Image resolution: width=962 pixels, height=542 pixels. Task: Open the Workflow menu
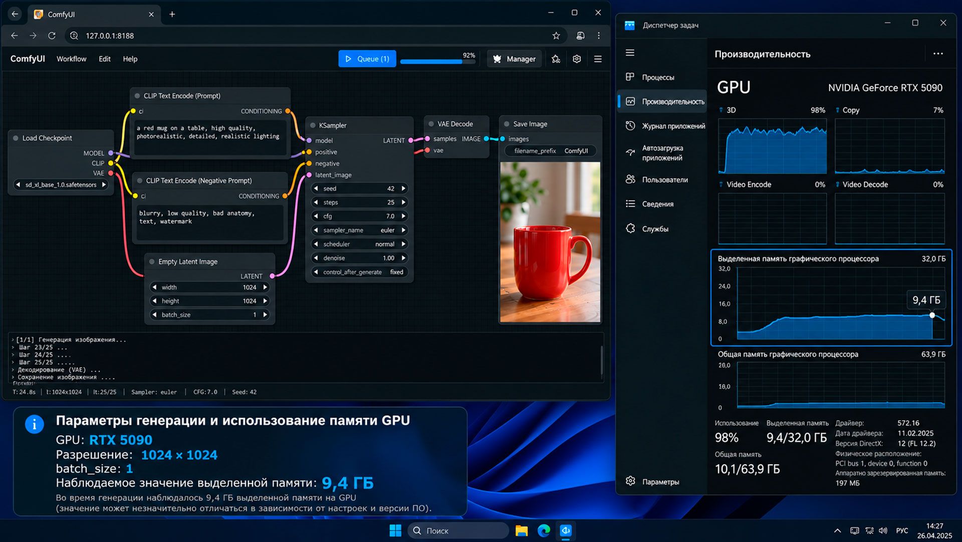pyautogui.click(x=71, y=59)
